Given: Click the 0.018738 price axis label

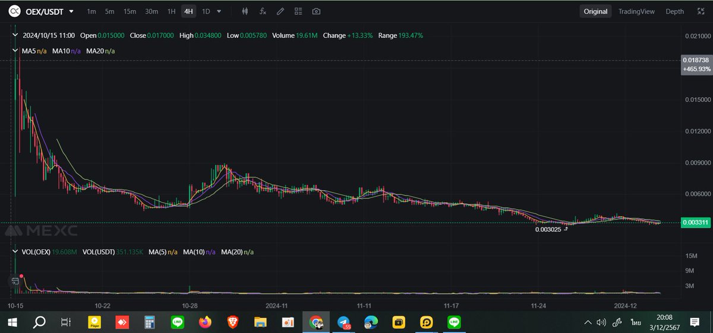Looking at the screenshot, I should [x=695, y=60].
